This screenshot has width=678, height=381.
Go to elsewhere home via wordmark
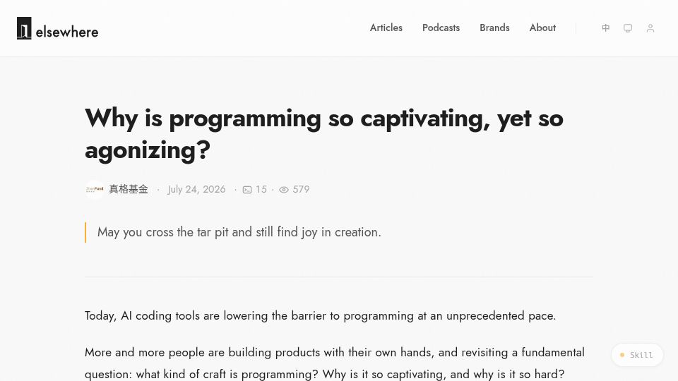[x=67, y=32]
